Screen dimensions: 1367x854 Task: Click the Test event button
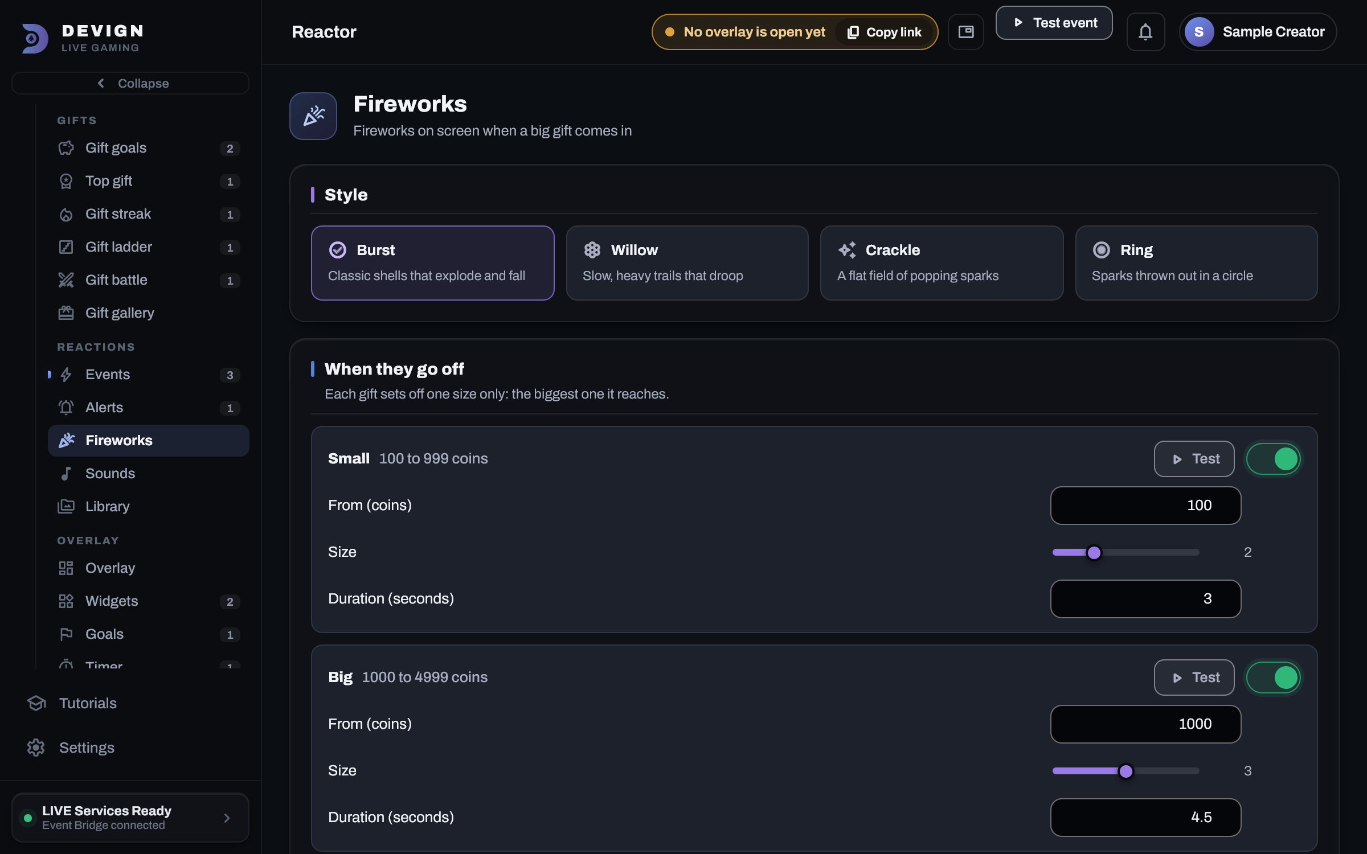(x=1054, y=23)
